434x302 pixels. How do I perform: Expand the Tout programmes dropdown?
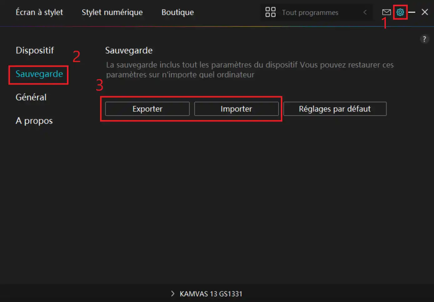click(316, 12)
